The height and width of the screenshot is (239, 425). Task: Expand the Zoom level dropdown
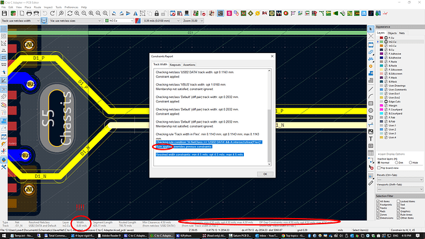(x=193, y=20)
